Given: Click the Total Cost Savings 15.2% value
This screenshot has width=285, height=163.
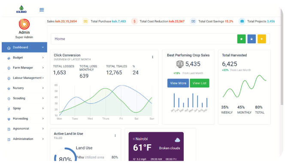Looking at the screenshot, I should coord(229,21).
